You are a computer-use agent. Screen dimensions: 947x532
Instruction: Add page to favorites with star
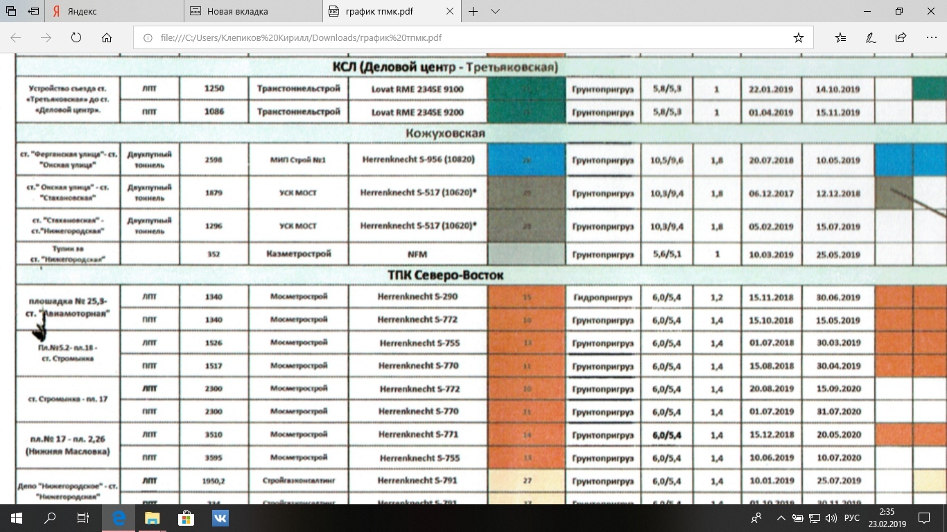[x=798, y=38]
